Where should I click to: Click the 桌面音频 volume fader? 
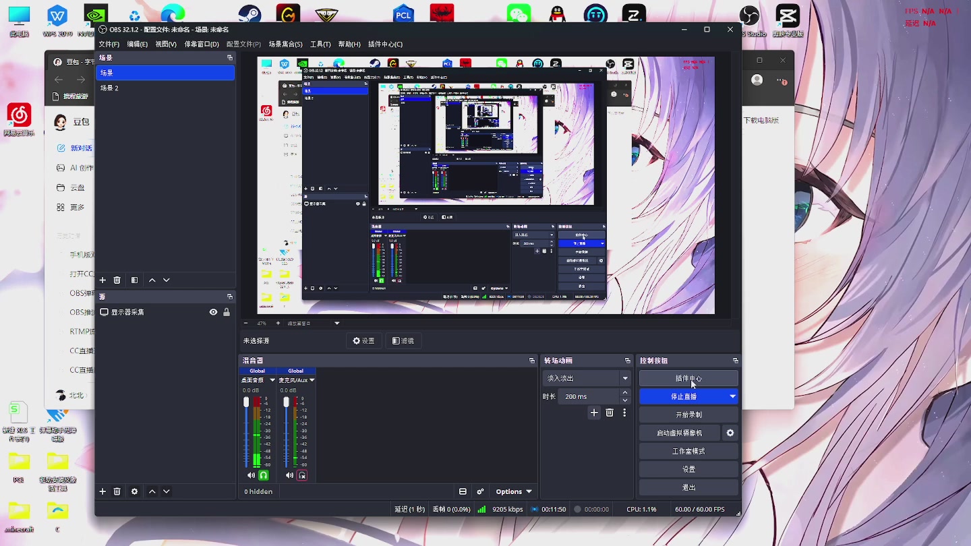click(x=246, y=402)
